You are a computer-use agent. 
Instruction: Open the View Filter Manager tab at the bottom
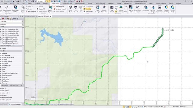coord(14,104)
